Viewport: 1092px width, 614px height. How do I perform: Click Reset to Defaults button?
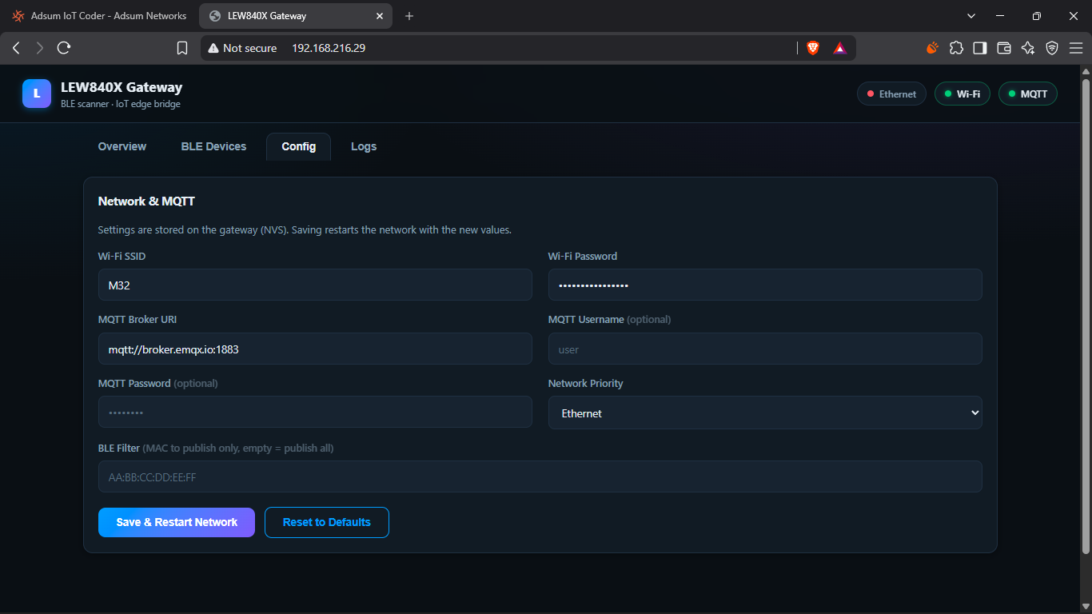[x=327, y=522]
